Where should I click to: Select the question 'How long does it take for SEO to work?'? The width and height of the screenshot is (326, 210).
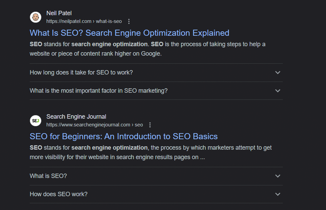point(81,72)
